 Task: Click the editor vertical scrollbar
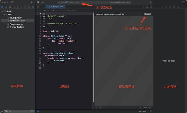click(x=93, y=58)
